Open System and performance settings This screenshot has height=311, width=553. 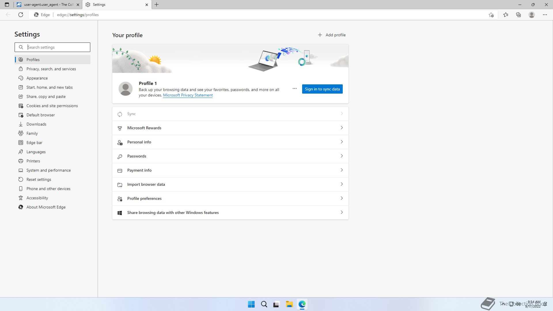point(52,170)
